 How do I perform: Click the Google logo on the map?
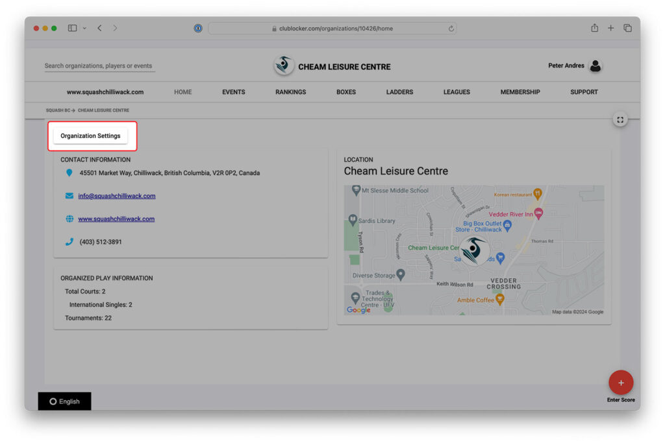coord(358,310)
